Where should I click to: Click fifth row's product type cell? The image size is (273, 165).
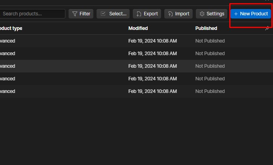(7, 91)
